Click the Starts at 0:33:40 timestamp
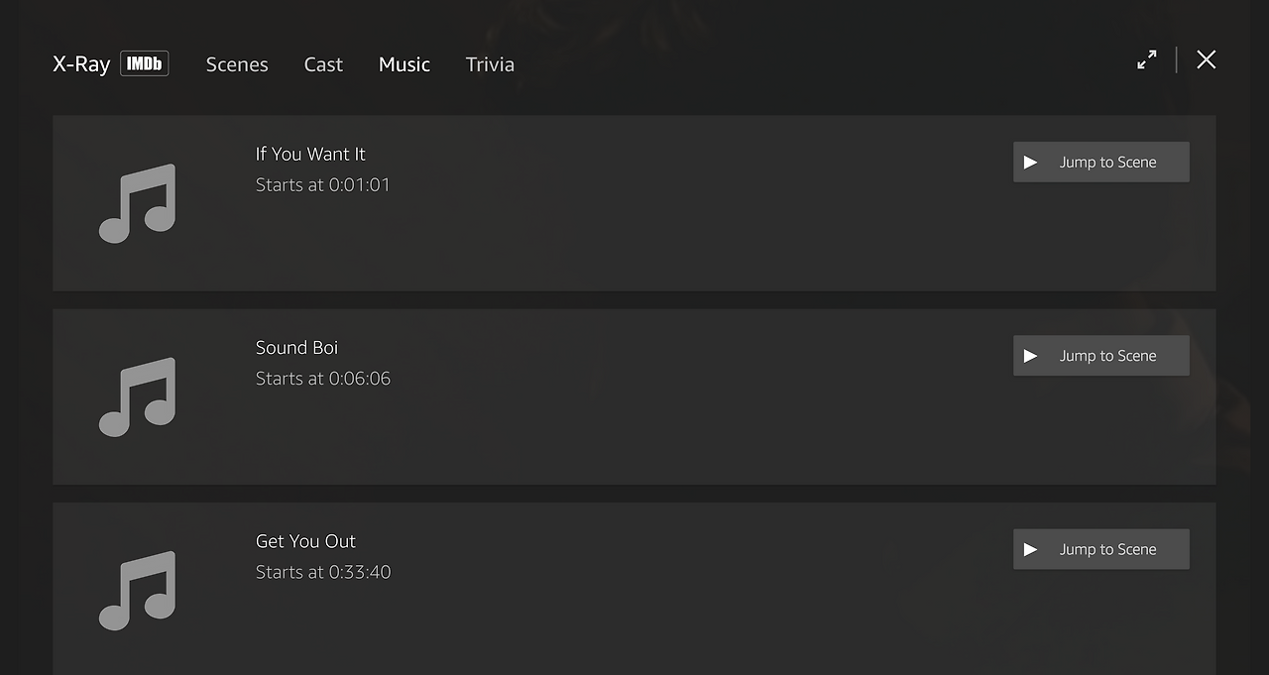 (323, 572)
